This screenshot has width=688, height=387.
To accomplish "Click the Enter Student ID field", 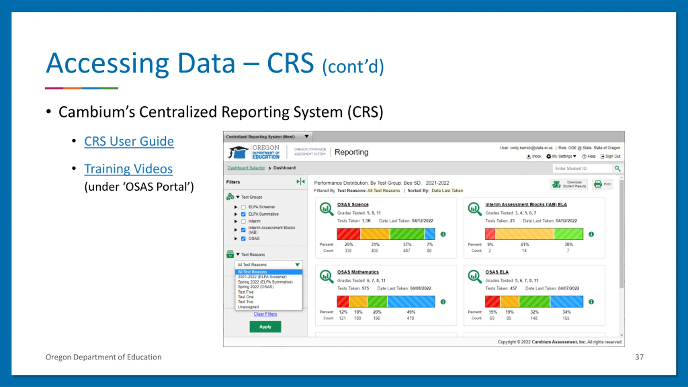I will pos(582,169).
